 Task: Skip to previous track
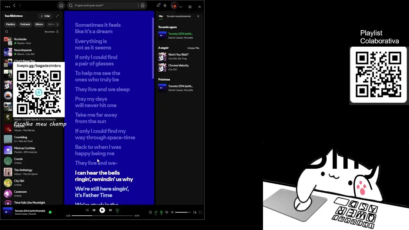pos(94,210)
